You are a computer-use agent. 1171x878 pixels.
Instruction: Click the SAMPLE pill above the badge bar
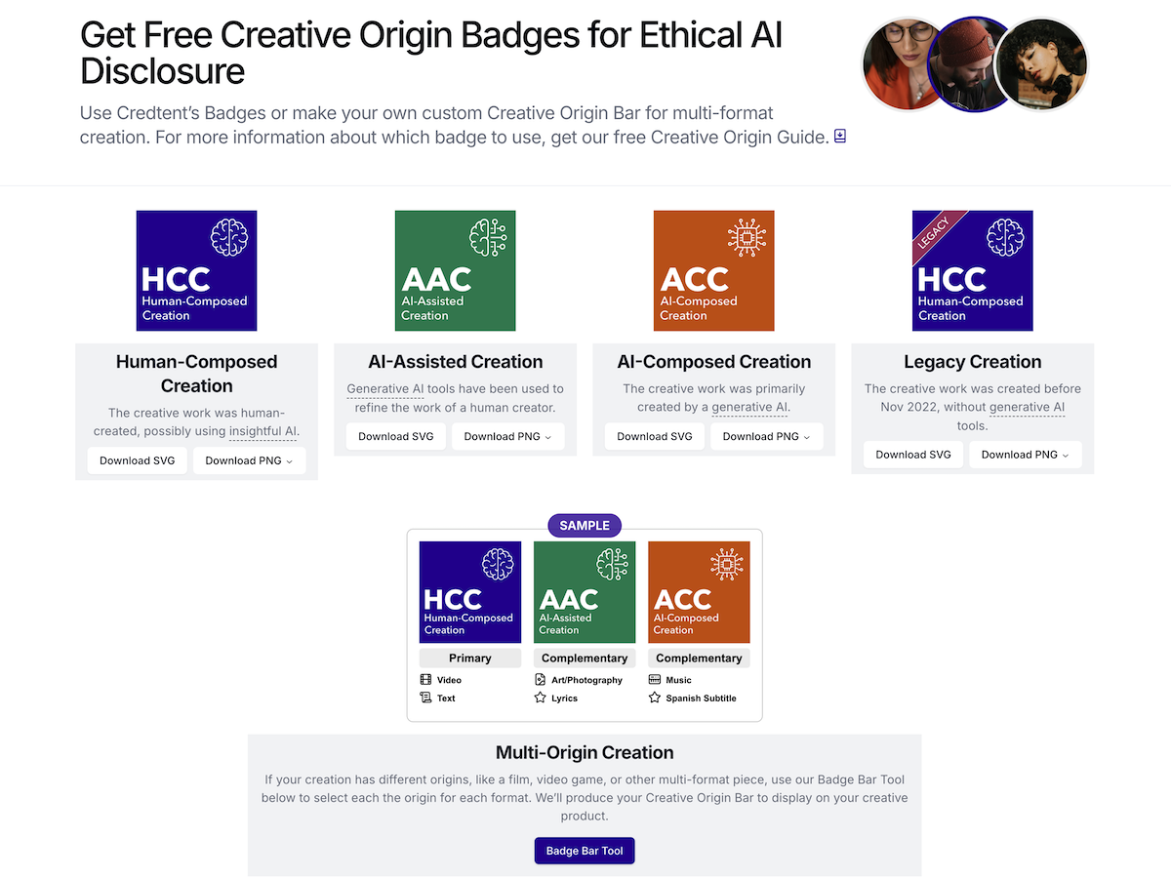tap(584, 525)
